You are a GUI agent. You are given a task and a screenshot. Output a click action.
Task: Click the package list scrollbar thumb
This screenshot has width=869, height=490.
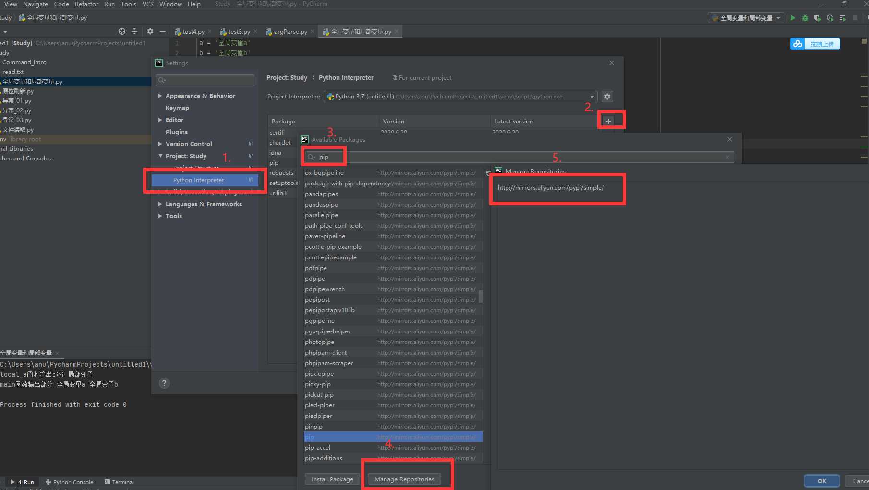481,296
